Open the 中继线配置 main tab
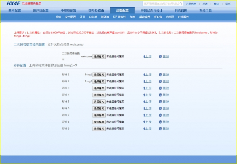Screen dimensions: 237x164 68,10
